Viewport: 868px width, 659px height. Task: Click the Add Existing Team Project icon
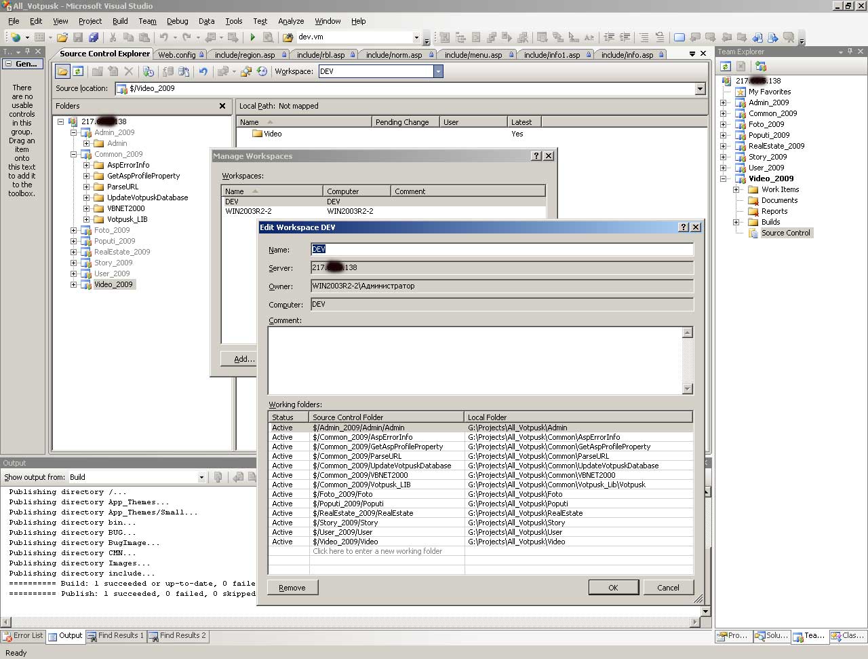760,66
